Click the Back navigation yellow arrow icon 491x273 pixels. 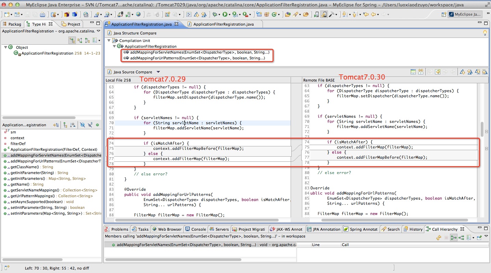click(x=374, y=14)
